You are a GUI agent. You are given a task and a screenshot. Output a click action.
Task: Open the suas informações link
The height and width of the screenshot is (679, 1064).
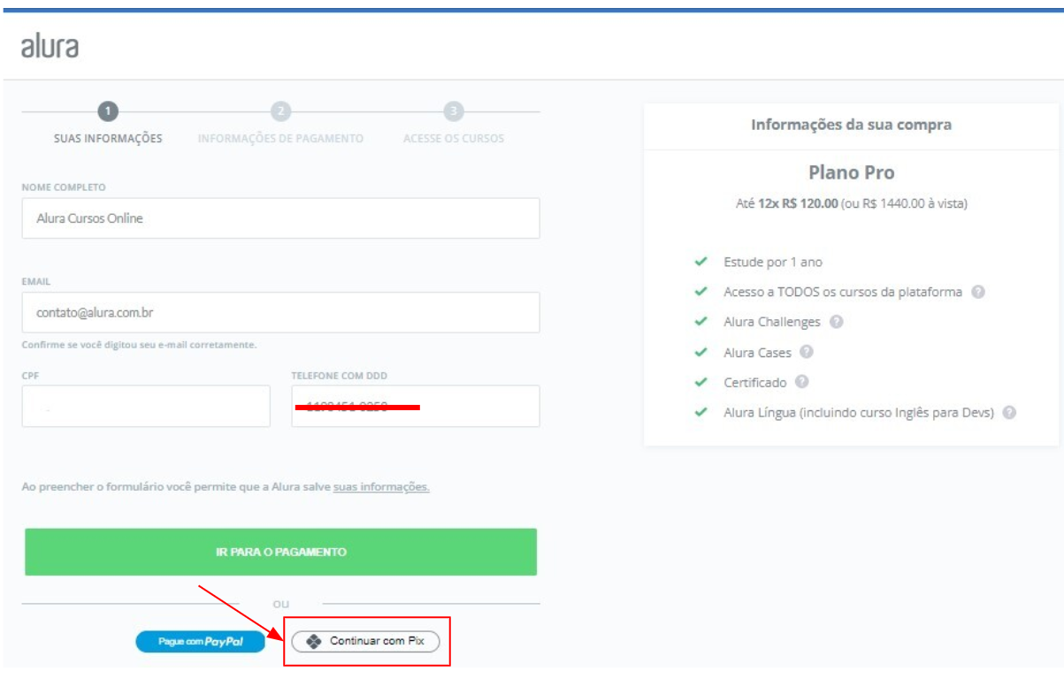[381, 487]
